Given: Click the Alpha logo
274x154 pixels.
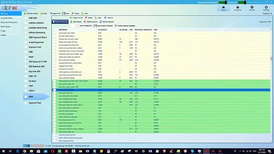Looking at the screenshot, I should tap(10, 8).
